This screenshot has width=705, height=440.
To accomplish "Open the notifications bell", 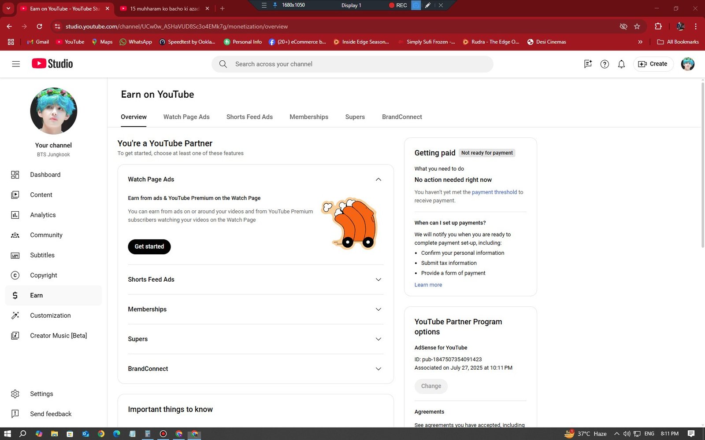I will (x=621, y=64).
